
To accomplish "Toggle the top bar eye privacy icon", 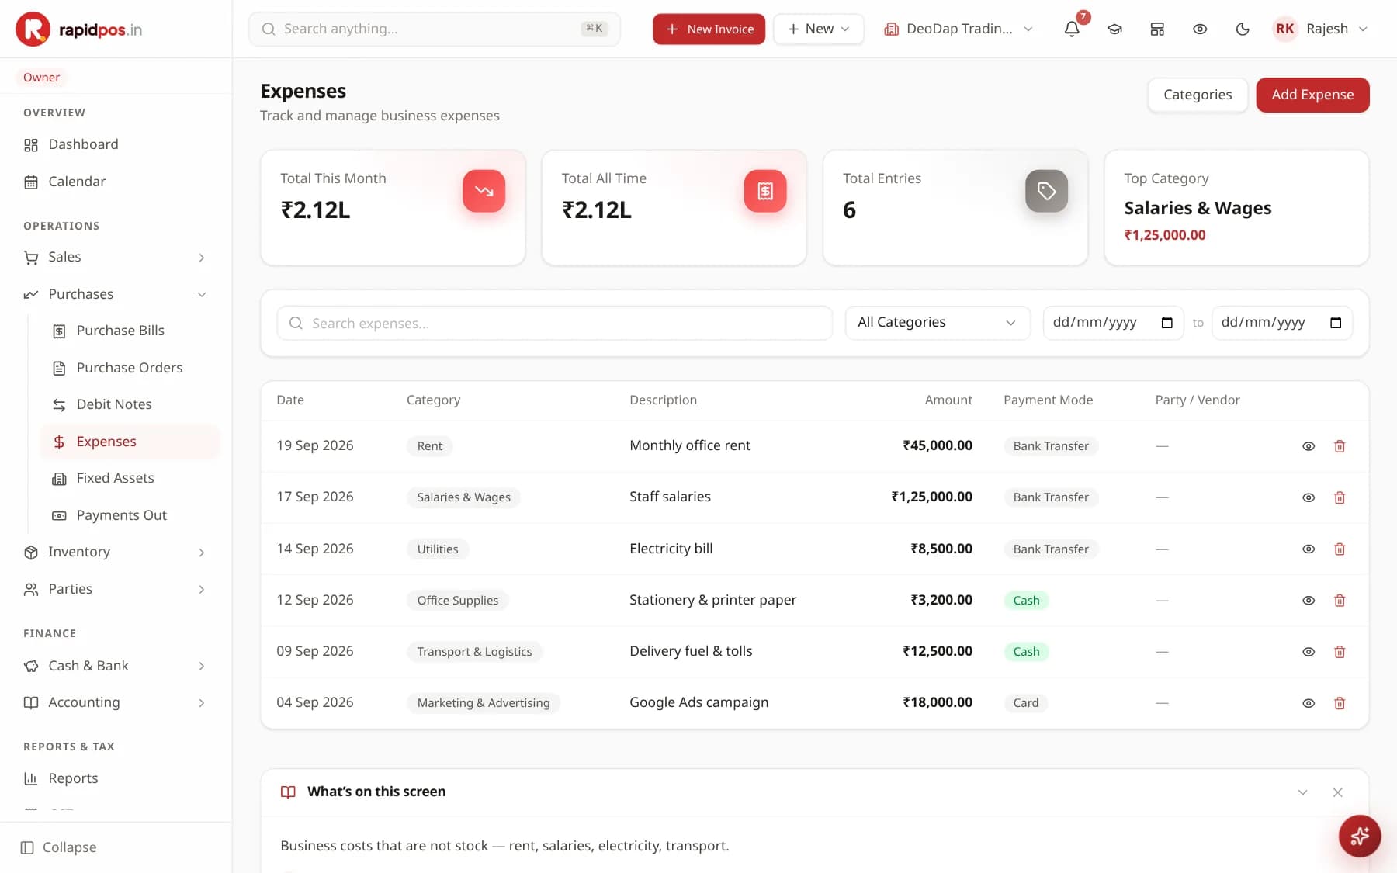I will click(x=1200, y=29).
